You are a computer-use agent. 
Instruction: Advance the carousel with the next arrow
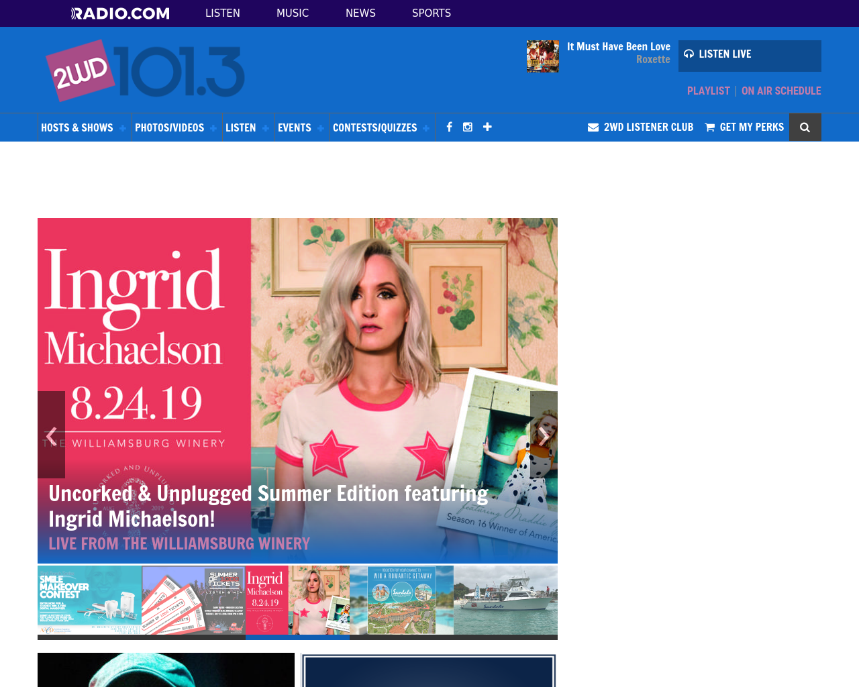click(544, 435)
